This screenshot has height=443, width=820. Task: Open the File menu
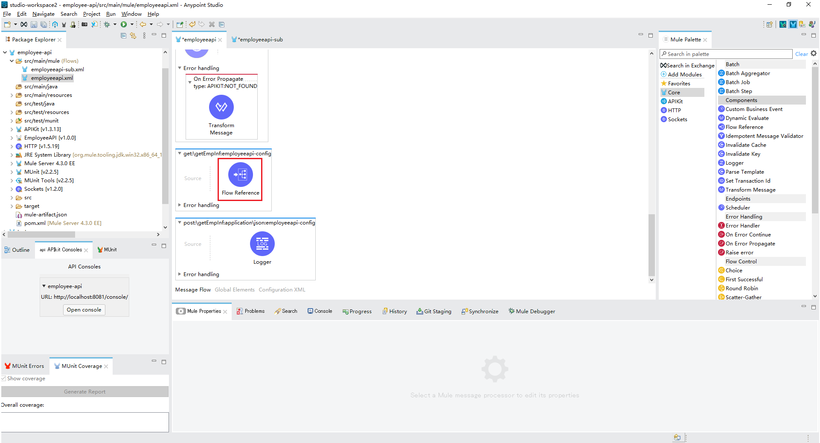tap(7, 14)
